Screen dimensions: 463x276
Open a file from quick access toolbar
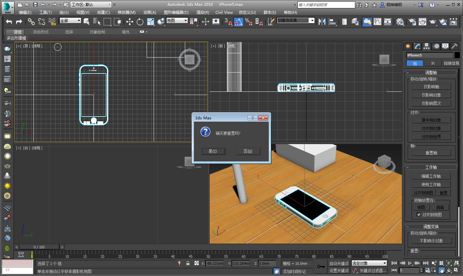pyautogui.click(x=28, y=4)
